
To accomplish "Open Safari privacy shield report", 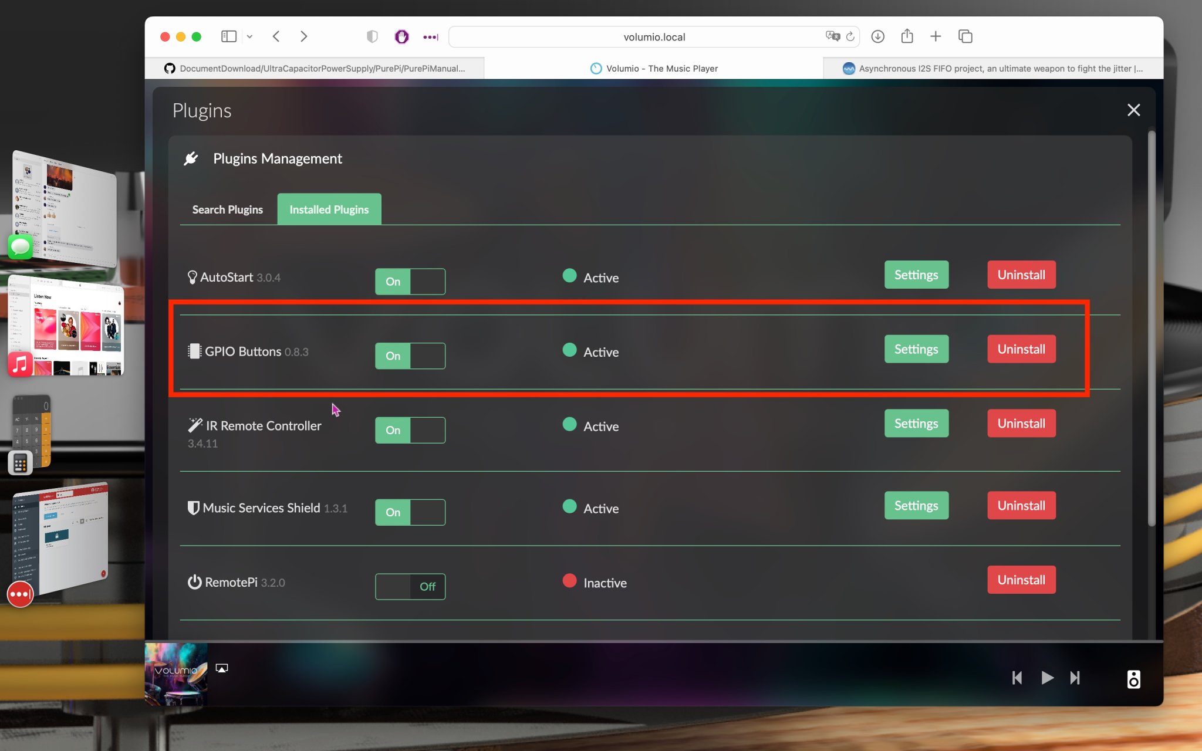I will [372, 36].
